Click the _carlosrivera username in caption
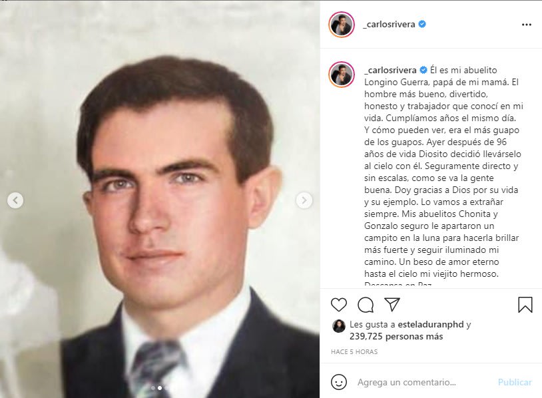The height and width of the screenshot is (398, 542). point(391,70)
